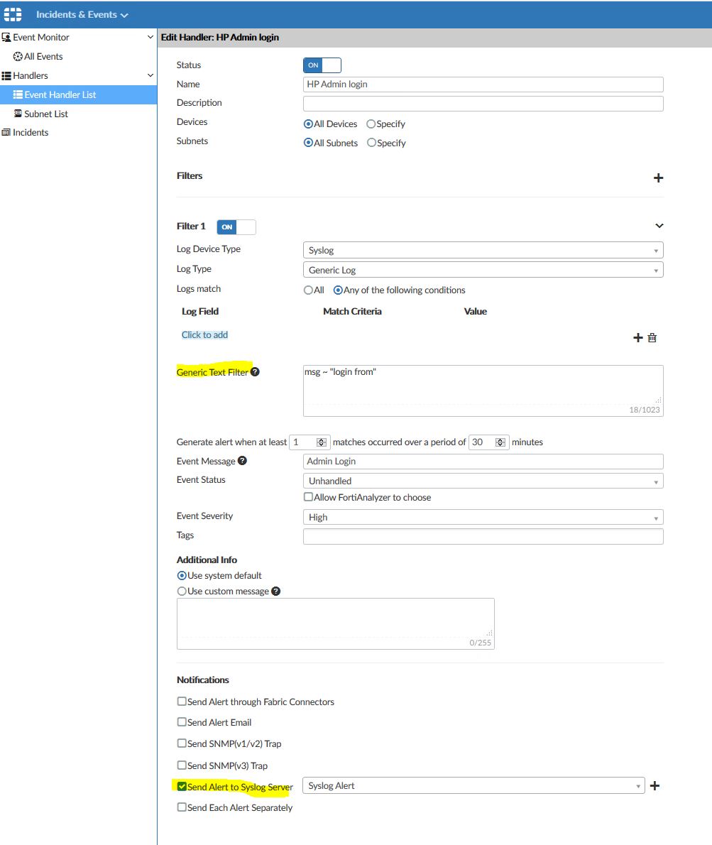Add a log field condition row

coord(637,338)
